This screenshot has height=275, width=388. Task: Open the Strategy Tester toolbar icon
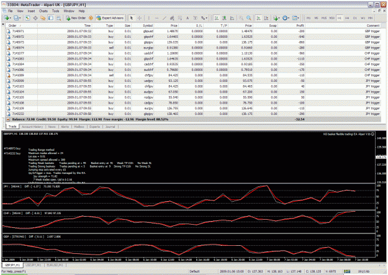tap(58, 18)
